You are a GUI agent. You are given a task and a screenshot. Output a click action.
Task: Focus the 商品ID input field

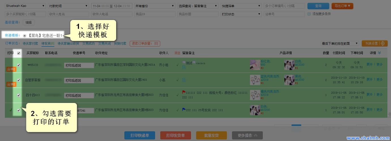(155, 14)
